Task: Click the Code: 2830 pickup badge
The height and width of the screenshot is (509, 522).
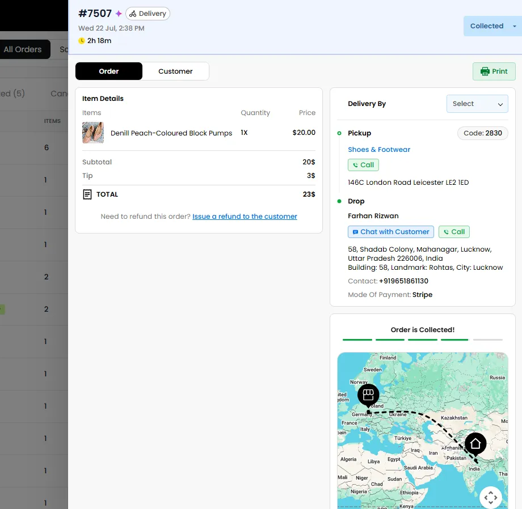Action: click(x=483, y=133)
